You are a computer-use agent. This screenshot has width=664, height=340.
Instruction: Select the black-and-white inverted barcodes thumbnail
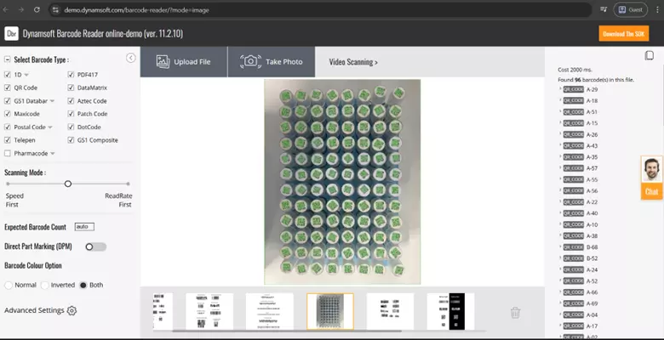[x=450, y=311]
